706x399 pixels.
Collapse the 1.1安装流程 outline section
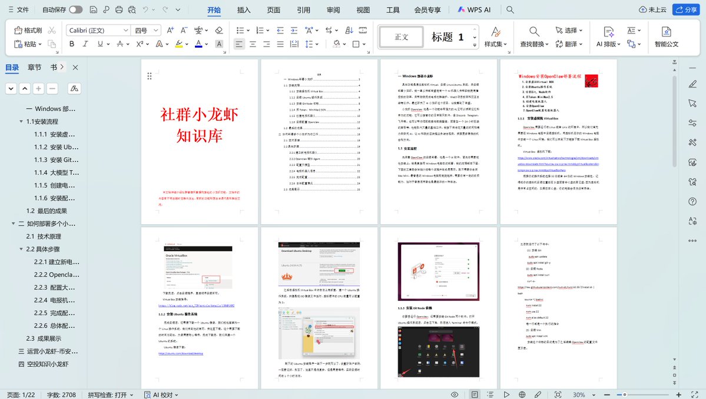click(x=22, y=121)
